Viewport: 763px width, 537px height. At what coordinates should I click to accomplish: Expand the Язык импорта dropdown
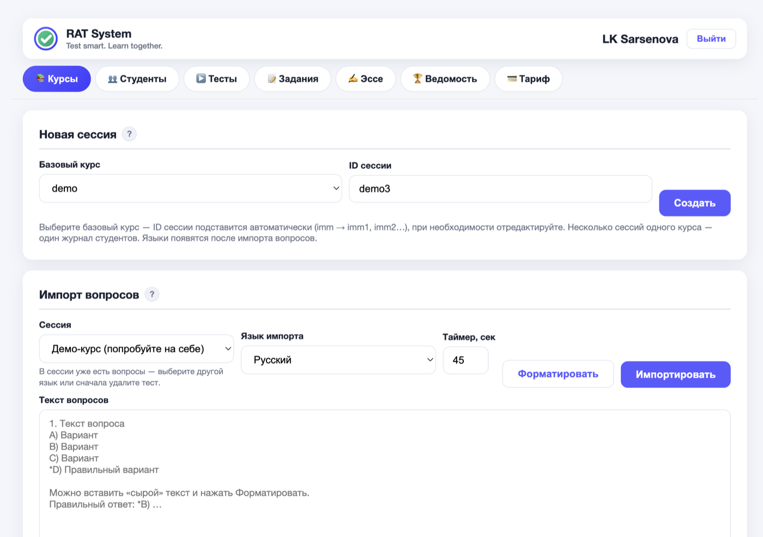[x=338, y=360]
